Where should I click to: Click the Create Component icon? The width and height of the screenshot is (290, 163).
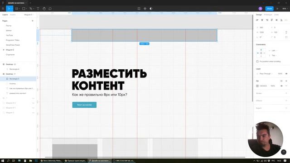[x=145, y=9]
